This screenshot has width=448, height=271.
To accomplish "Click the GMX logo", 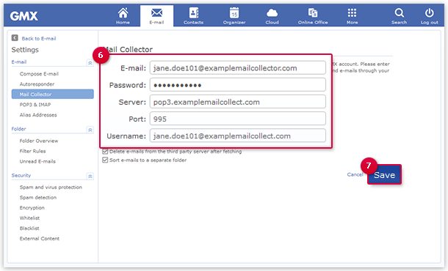I will [x=24, y=15].
